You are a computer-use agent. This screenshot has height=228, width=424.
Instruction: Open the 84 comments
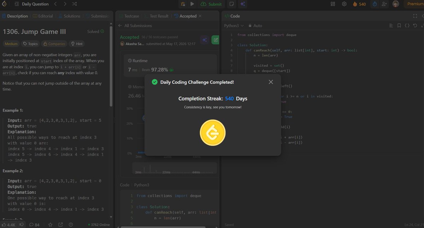[34, 224]
